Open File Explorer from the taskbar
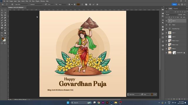This screenshot has width=188, height=105. click(x=116, y=103)
